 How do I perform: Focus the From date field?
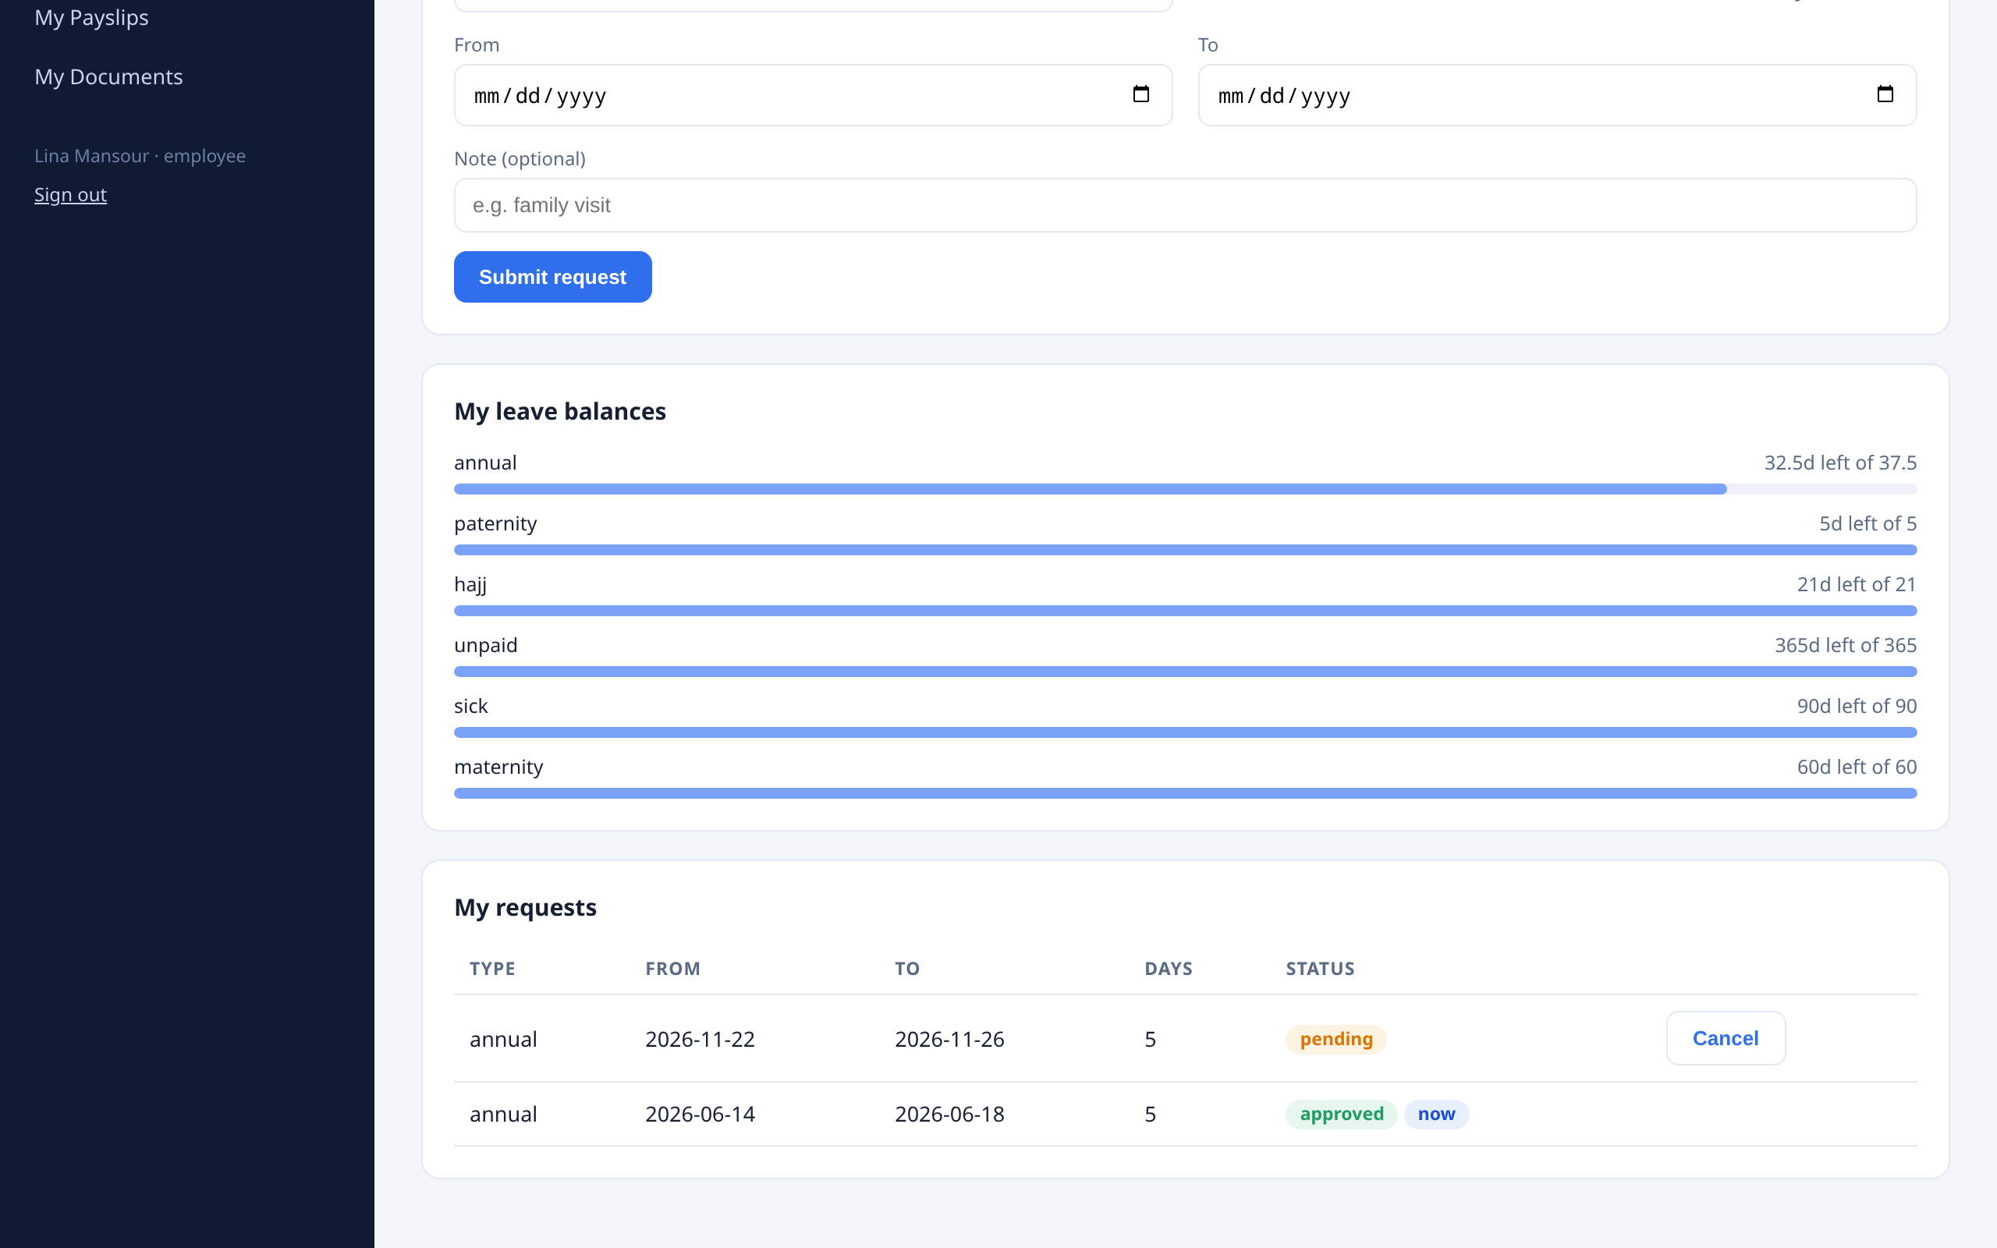click(813, 95)
